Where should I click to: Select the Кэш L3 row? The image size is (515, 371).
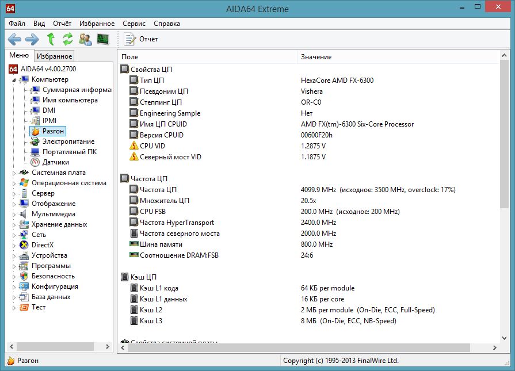click(309, 321)
